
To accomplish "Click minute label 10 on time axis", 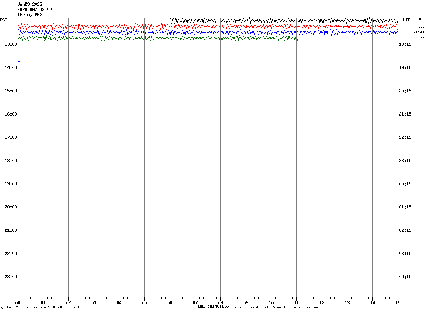I will tap(271, 302).
